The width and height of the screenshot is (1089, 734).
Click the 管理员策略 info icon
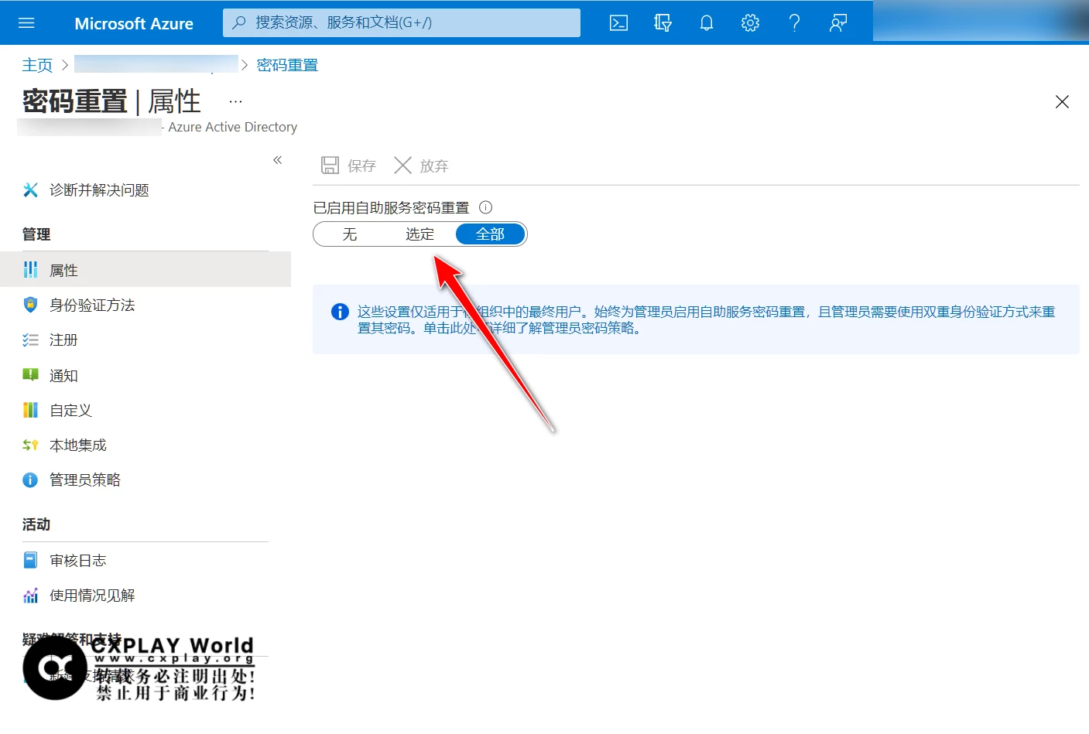click(30, 480)
